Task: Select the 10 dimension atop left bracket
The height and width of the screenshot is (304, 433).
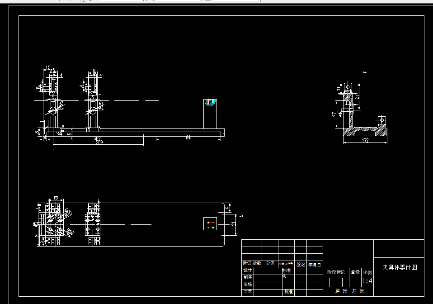Action: tap(48, 68)
